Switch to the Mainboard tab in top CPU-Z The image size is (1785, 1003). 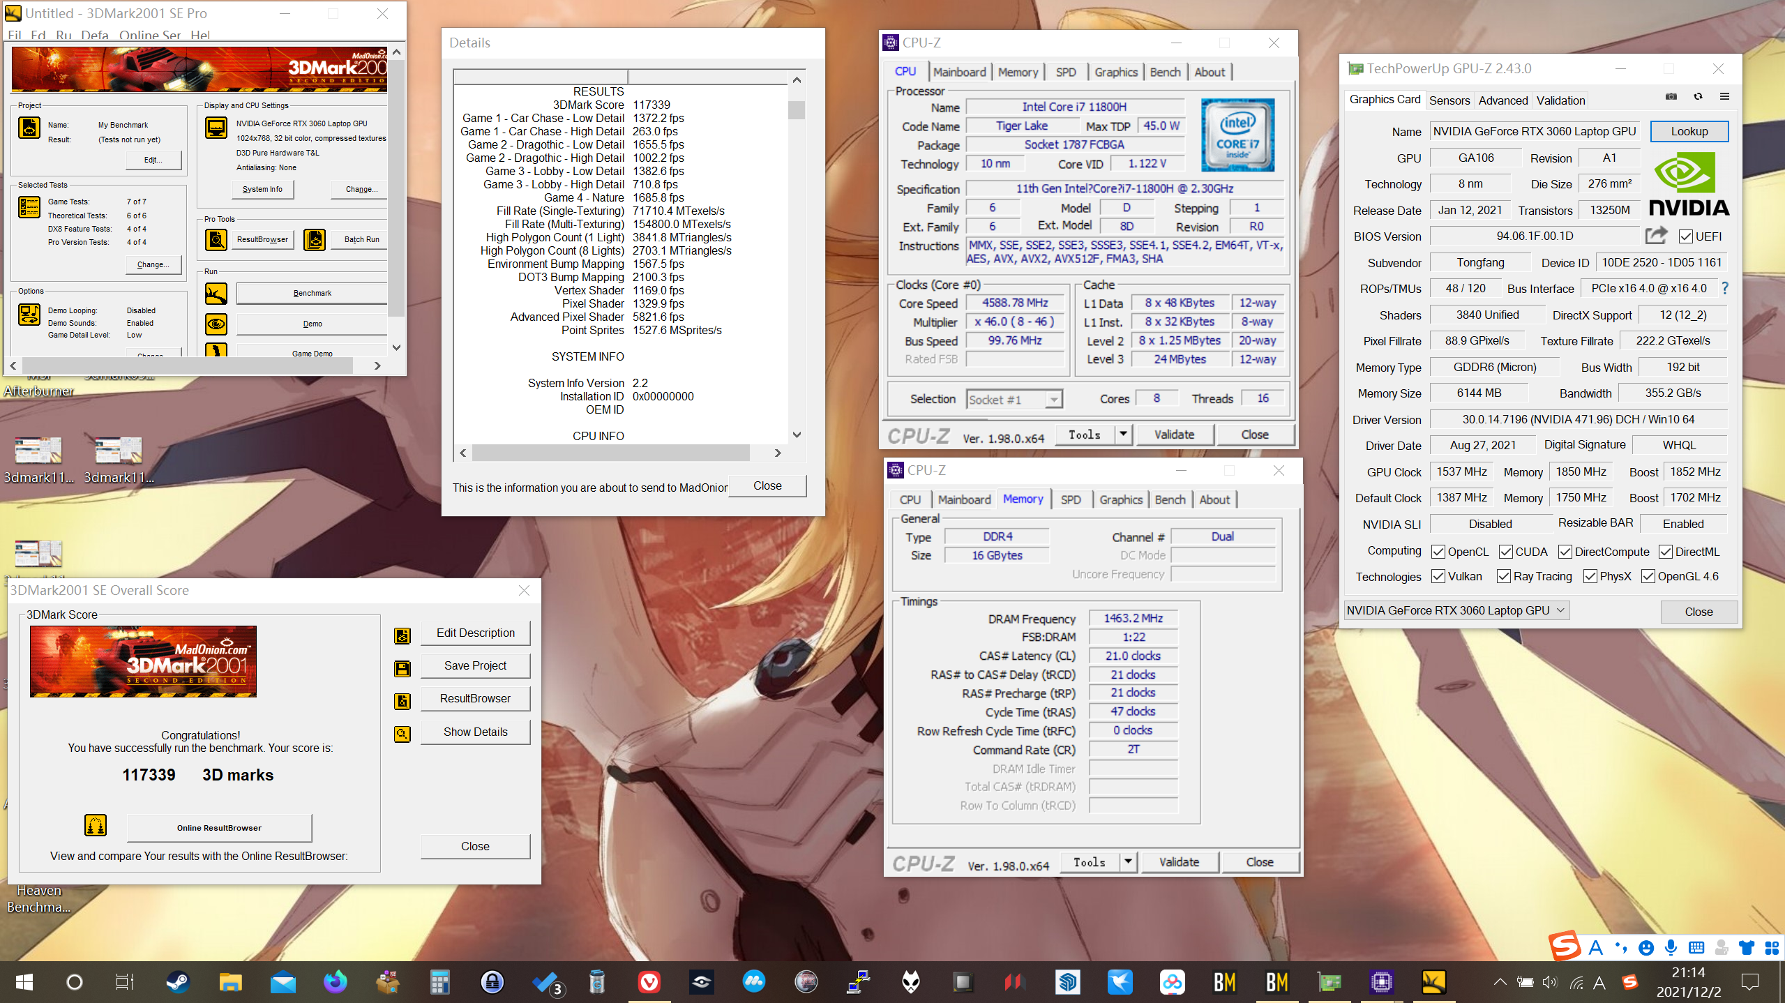pos(959,72)
